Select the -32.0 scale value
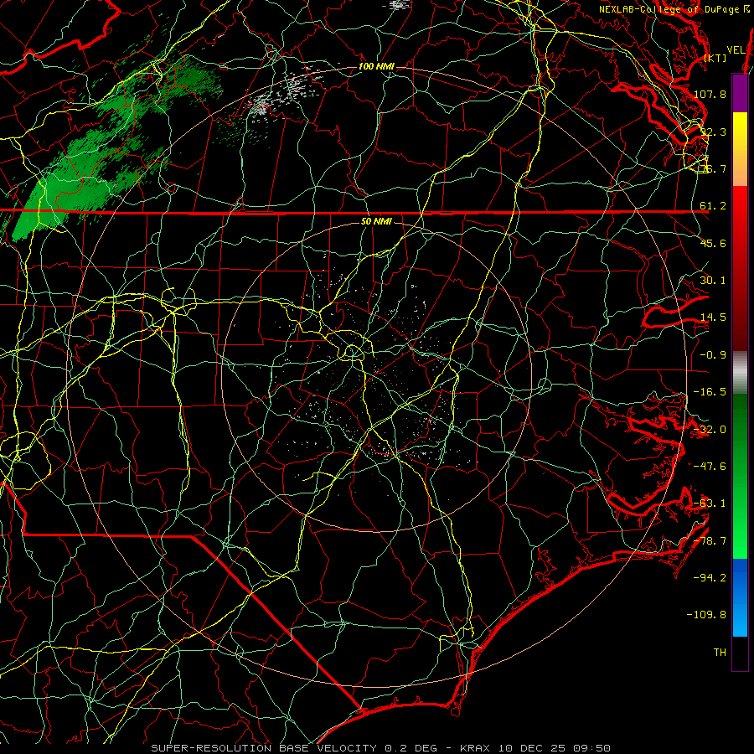Screen dimensions: 754x754 pyautogui.click(x=710, y=430)
